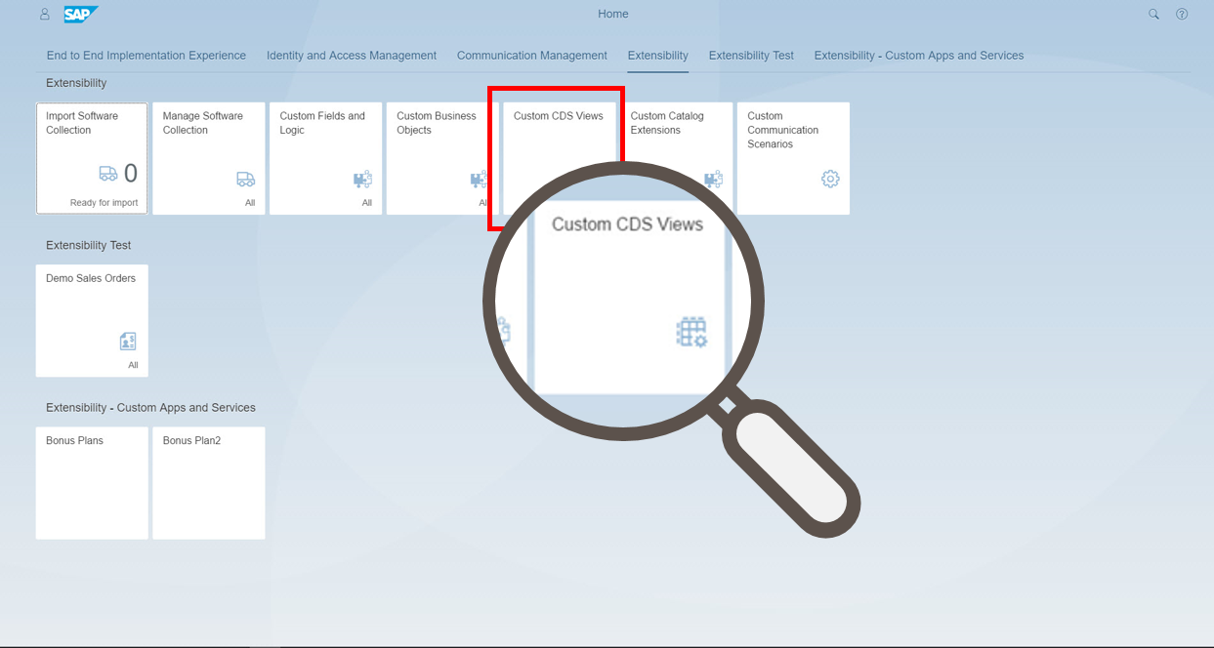Viewport: 1214px width, 648px height.
Task: Open Custom Fields and Logic tile
Action: click(x=325, y=158)
